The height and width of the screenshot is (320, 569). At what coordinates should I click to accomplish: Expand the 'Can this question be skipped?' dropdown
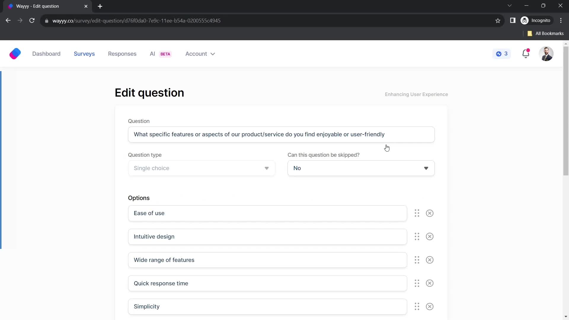pos(361,168)
